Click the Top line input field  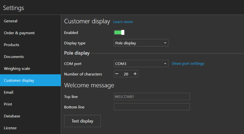pyautogui.click(x=152, y=96)
